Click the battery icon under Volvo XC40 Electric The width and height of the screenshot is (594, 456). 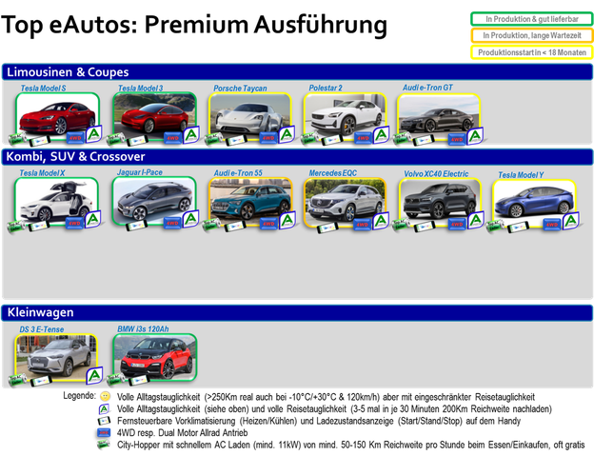pos(401,225)
